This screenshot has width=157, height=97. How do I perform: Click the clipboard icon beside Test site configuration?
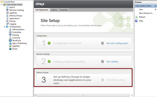(x=102, y=43)
